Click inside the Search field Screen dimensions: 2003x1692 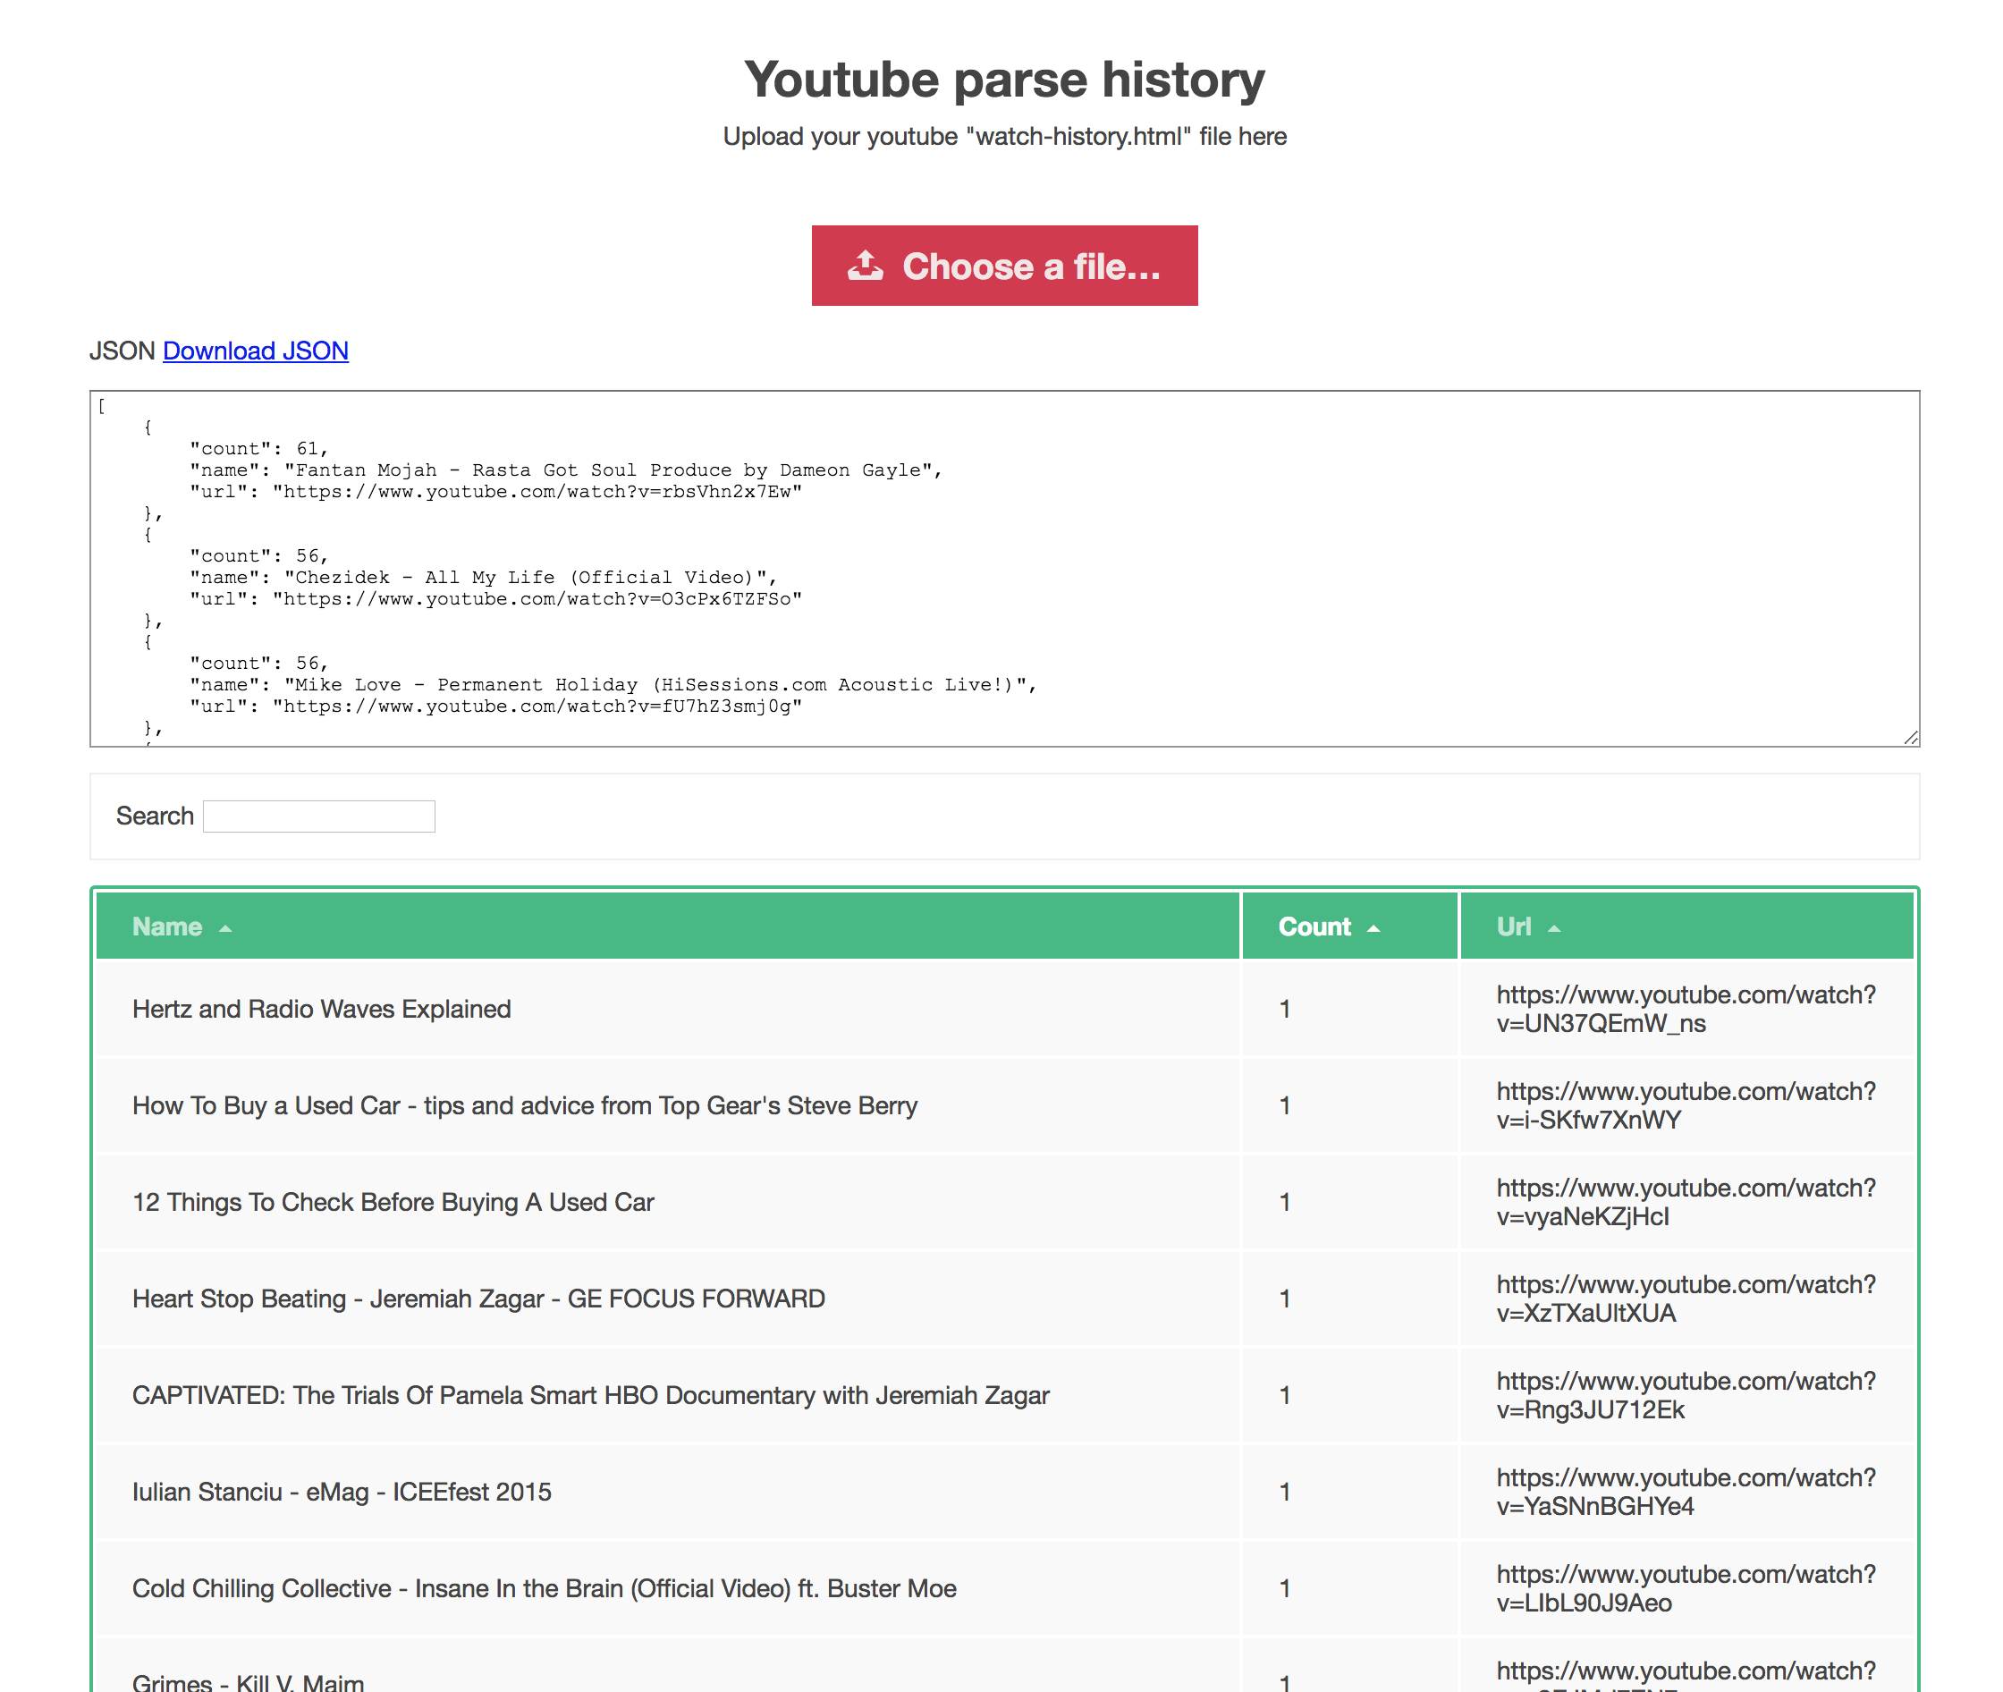319,816
